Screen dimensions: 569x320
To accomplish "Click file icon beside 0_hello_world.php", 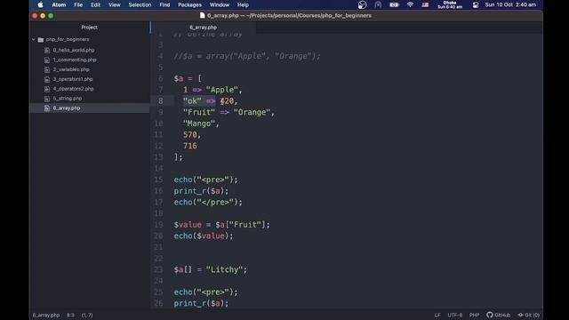I will point(47,50).
